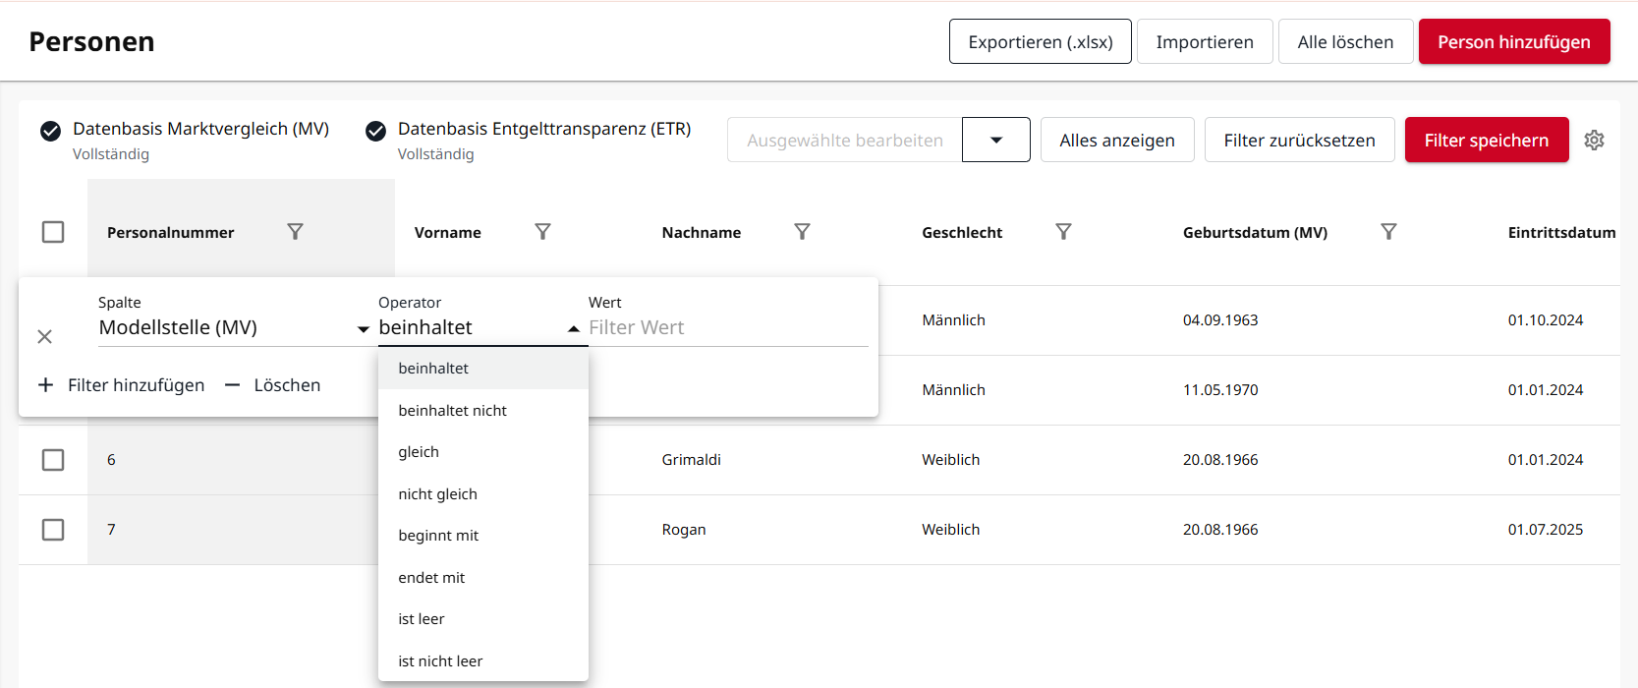This screenshot has width=1638, height=688.
Task: Click the Filter Wert input field
Action: [x=728, y=328]
